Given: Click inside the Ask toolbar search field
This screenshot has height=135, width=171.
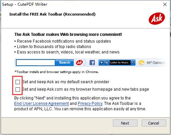Looking at the screenshot, I should tap(35, 63).
